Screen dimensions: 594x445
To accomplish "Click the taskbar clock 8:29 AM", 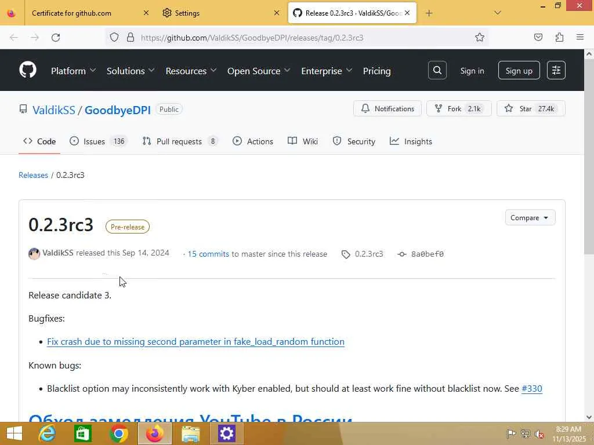I will (x=568, y=429).
